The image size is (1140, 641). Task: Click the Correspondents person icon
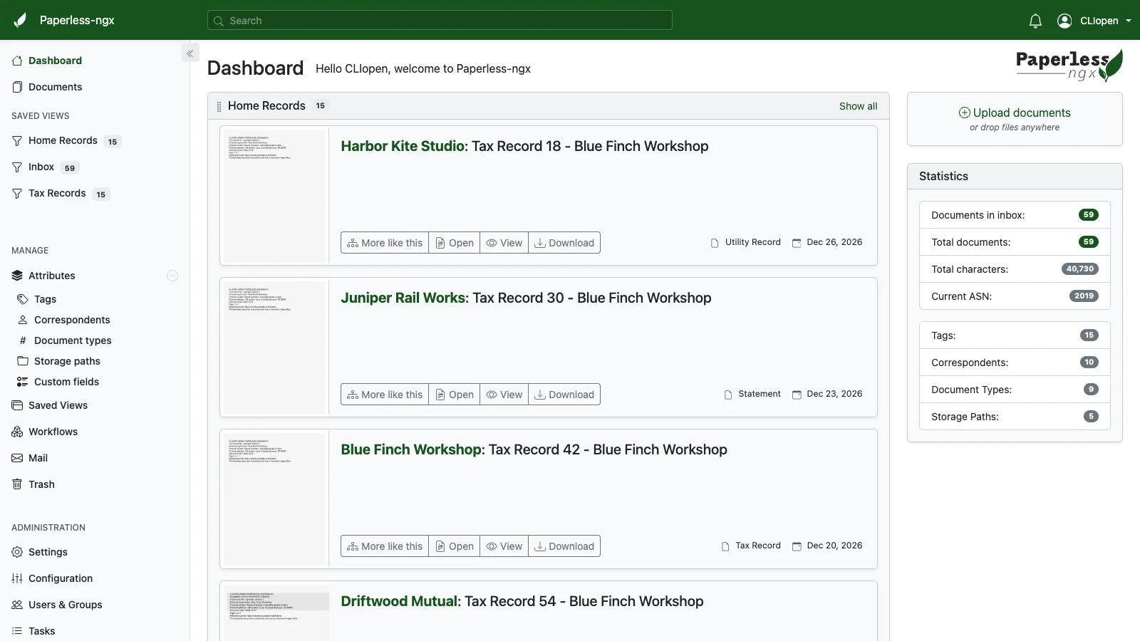pyautogui.click(x=23, y=320)
